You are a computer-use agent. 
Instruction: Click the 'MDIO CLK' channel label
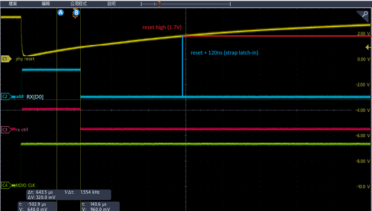point(26,185)
